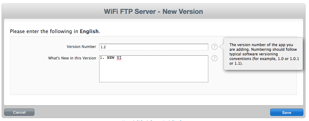Screen dimensions: 309x121
Task: Click the word NEW in release notes
Action: pyautogui.click(x=111, y=58)
